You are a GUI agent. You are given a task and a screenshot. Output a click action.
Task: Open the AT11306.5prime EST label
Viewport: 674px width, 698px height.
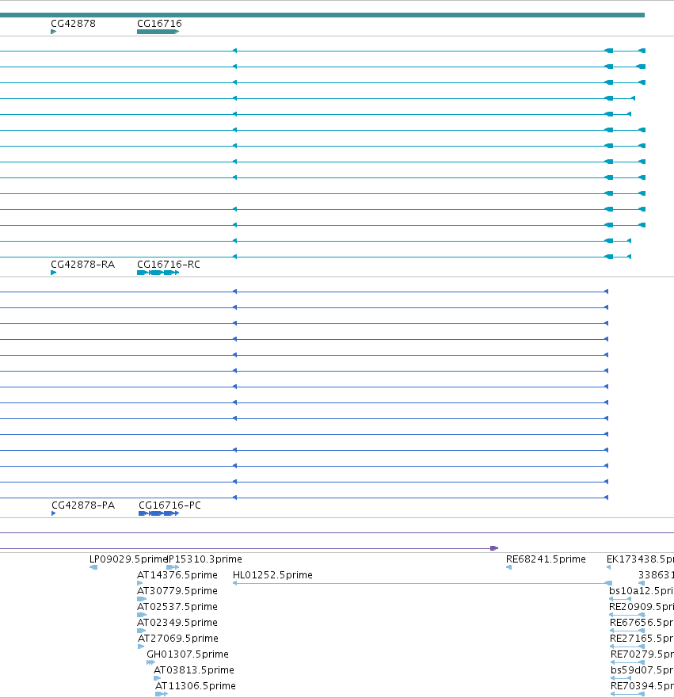tap(196, 686)
